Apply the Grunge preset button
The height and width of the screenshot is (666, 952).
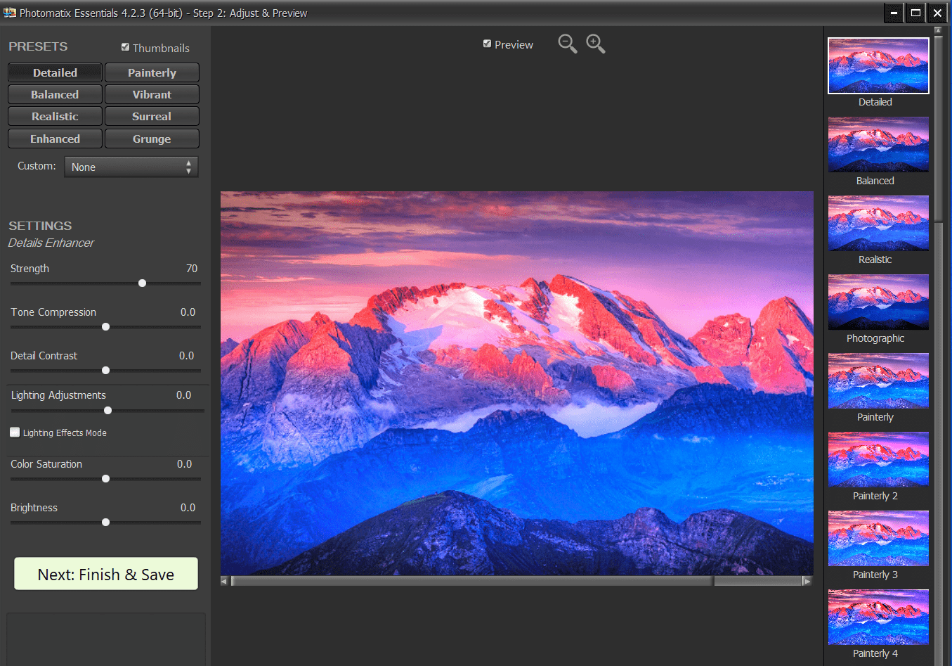pyautogui.click(x=152, y=139)
